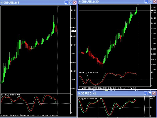Click Stoch(5,3,3) 76.3636 label in M30 chart
This screenshot has width=157, height=118.
point(89,72)
